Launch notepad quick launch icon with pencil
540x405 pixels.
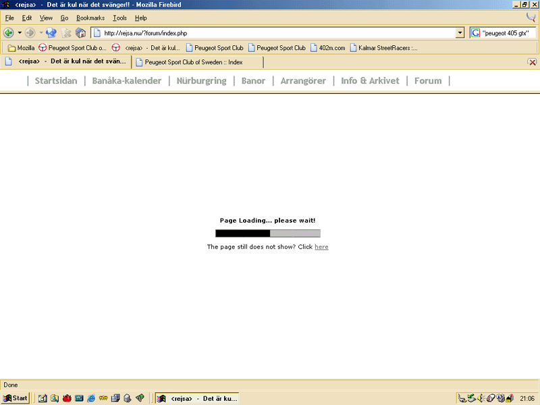(x=43, y=398)
